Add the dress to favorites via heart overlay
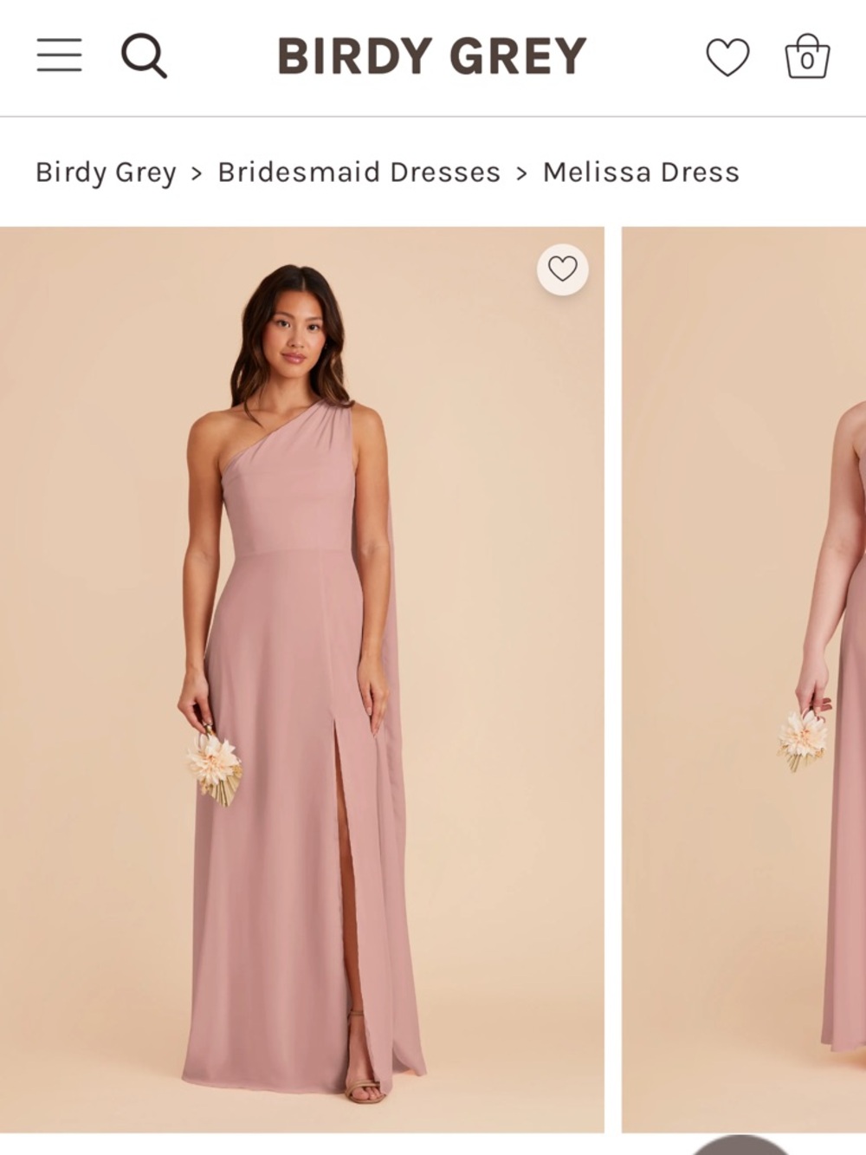Viewport: 866px width, 1155px height. [561, 269]
